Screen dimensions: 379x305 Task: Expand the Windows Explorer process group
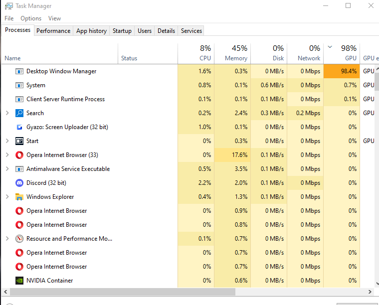pyautogui.click(x=7, y=197)
